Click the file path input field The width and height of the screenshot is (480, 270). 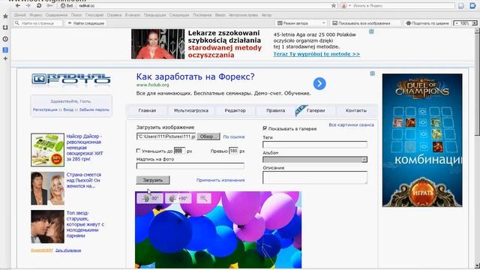click(166, 136)
